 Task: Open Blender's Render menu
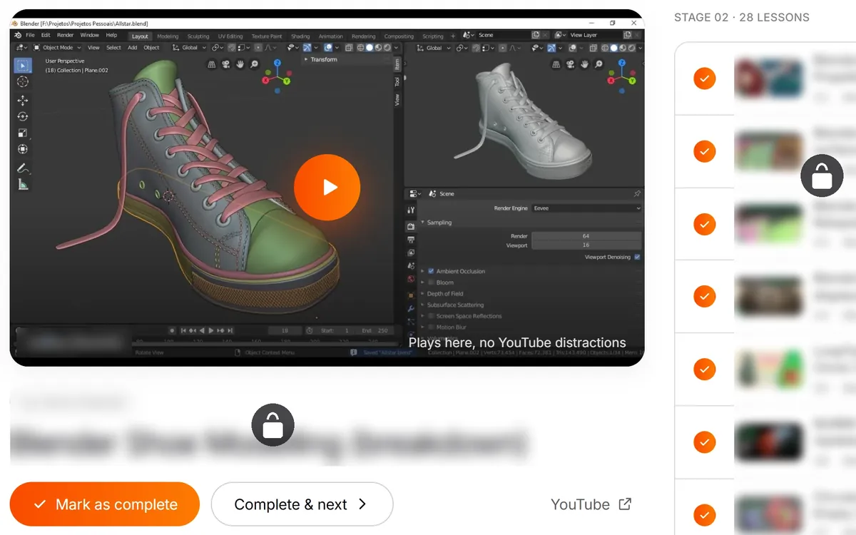click(65, 35)
